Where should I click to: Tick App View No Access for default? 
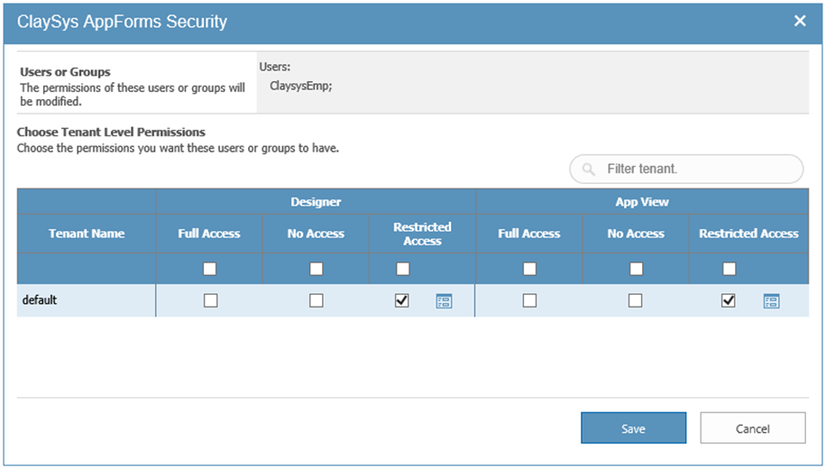coord(636,301)
